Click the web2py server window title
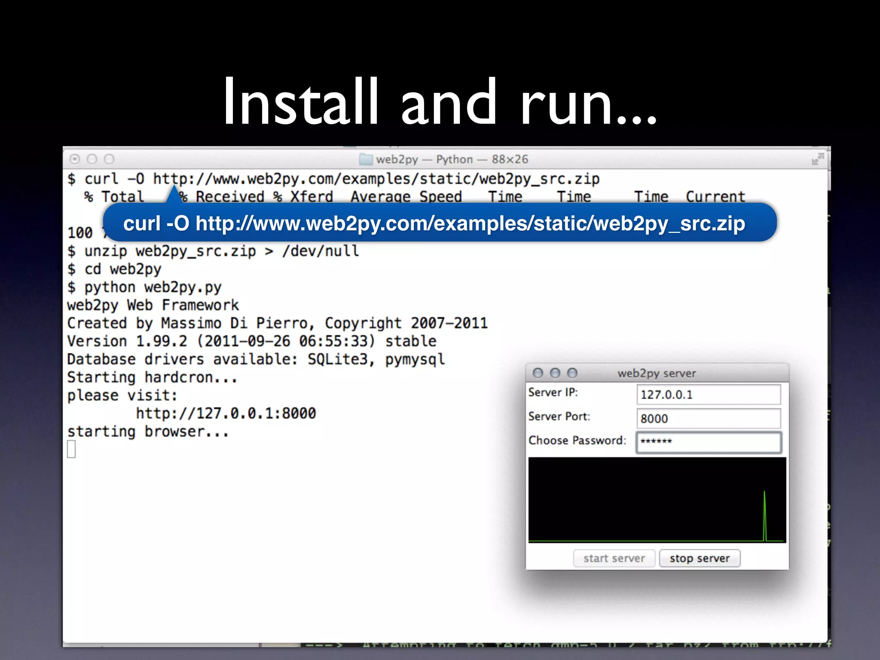Screen dimensions: 880x660 pos(657,373)
